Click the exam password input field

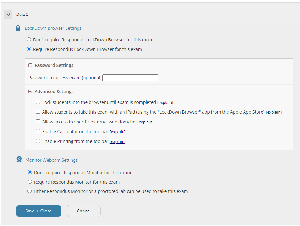pyautogui.click(x=130, y=78)
